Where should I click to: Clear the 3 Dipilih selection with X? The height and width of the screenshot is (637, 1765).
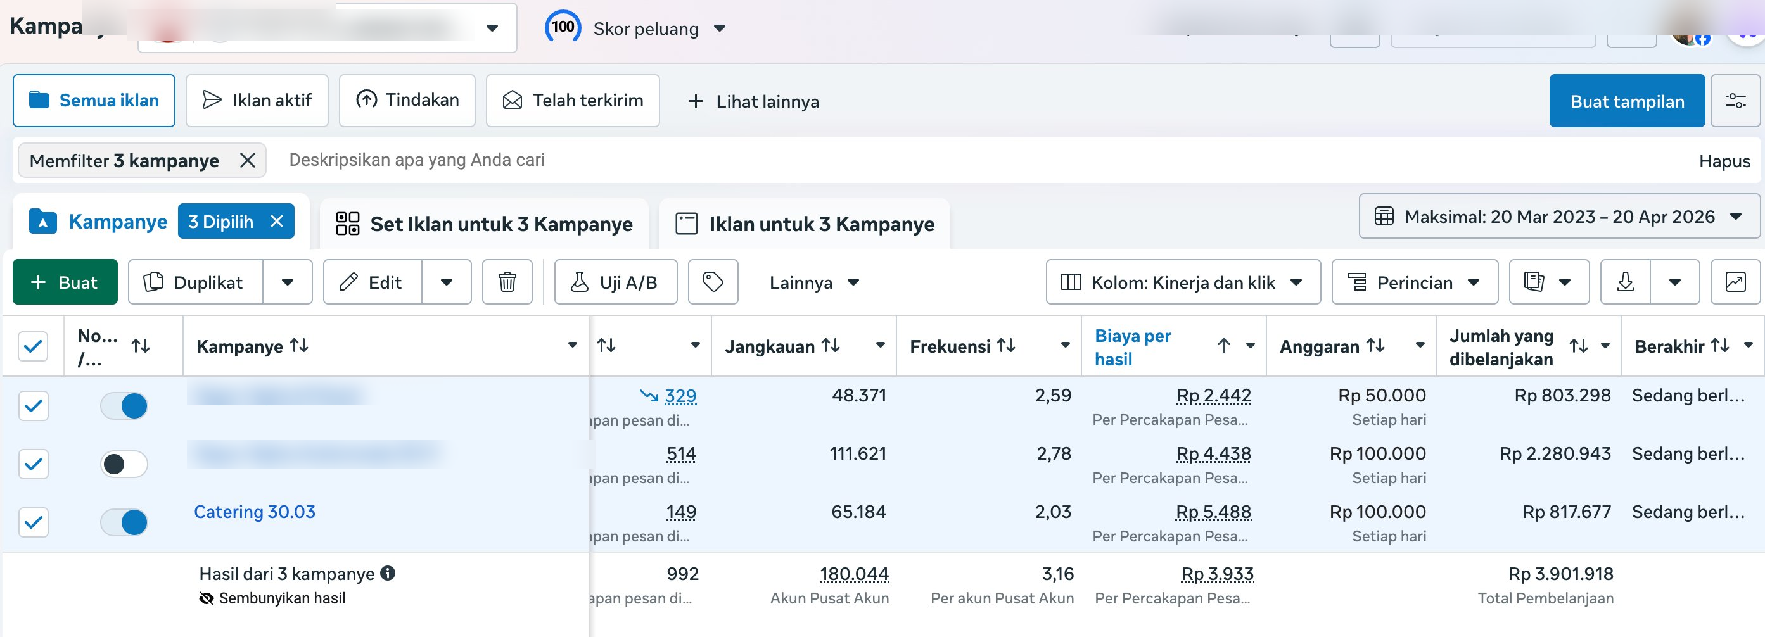coord(277,221)
